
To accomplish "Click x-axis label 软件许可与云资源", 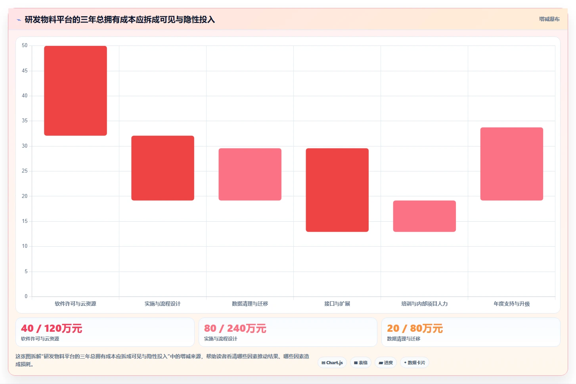I will (x=75, y=304).
